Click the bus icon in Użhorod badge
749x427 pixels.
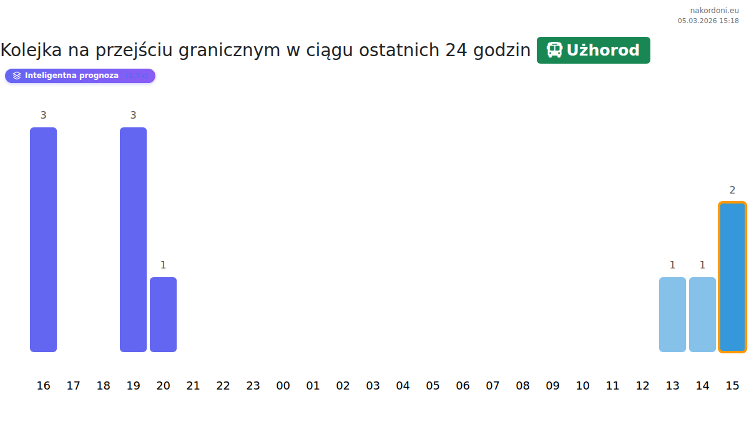pyautogui.click(x=554, y=50)
